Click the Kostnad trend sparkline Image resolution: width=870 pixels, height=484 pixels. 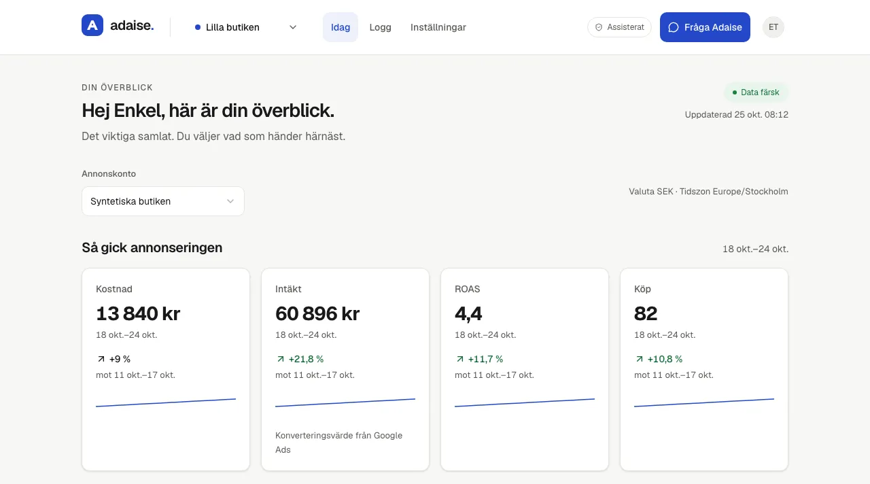coord(166,402)
